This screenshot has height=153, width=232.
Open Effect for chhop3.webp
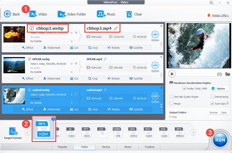coord(28,48)
